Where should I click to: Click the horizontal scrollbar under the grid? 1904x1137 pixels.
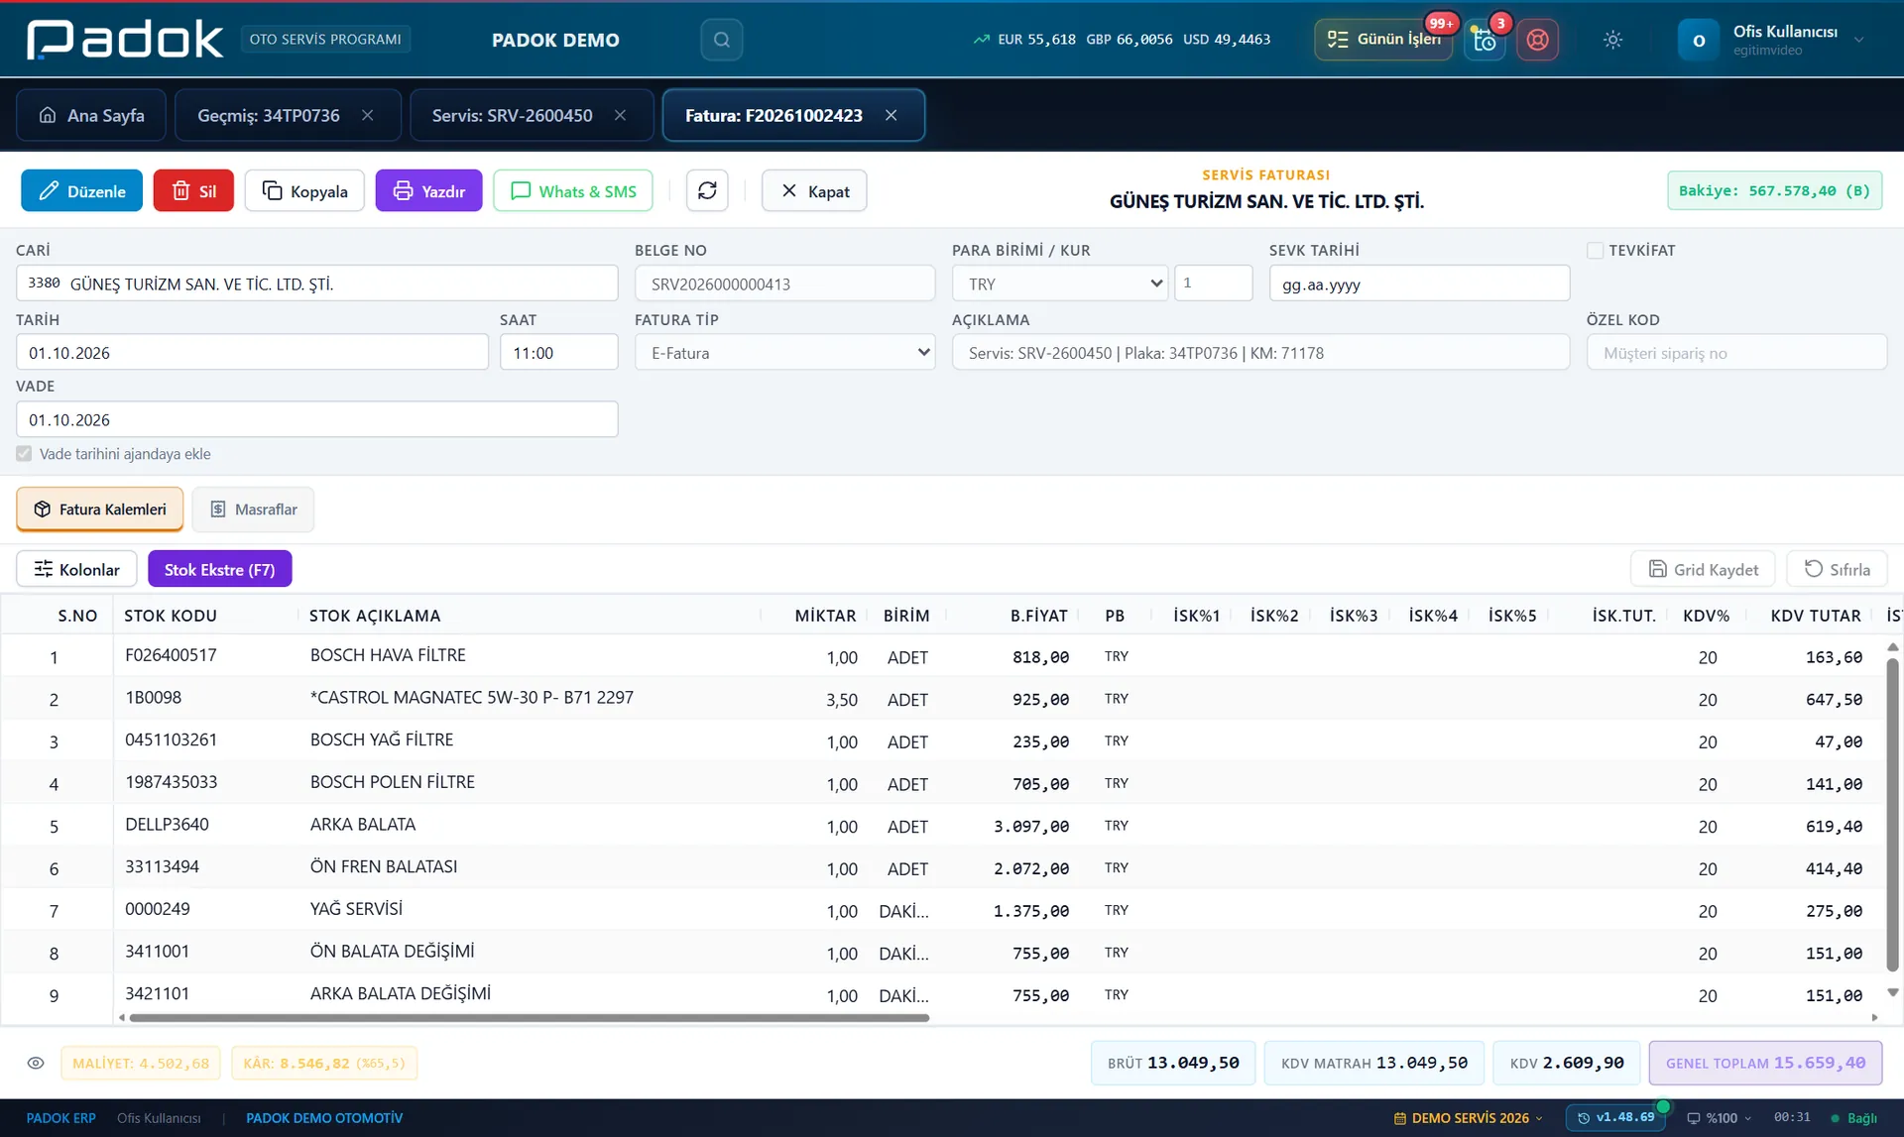coord(529,1018)
